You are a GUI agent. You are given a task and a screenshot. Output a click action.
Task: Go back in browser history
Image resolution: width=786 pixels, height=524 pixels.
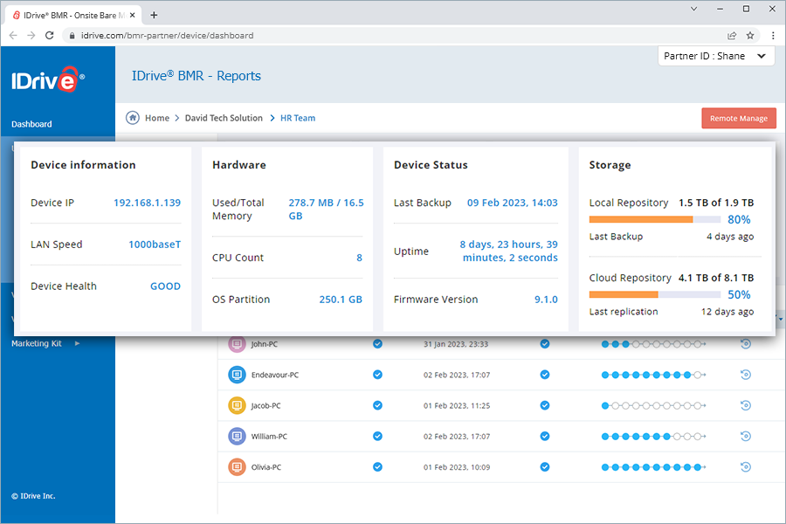(13, 36)
